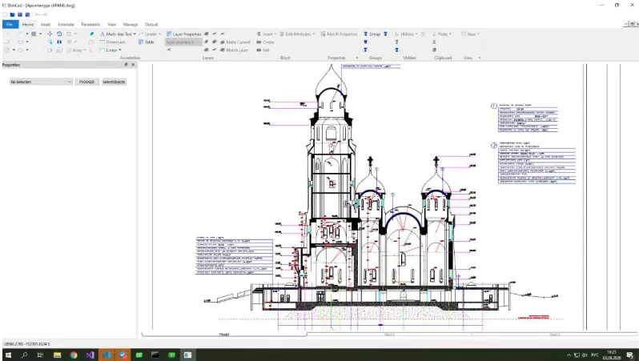Viewport: 639px width, 361px height.
Task: Open the notification center icon
Action: (x=630, y=355)
